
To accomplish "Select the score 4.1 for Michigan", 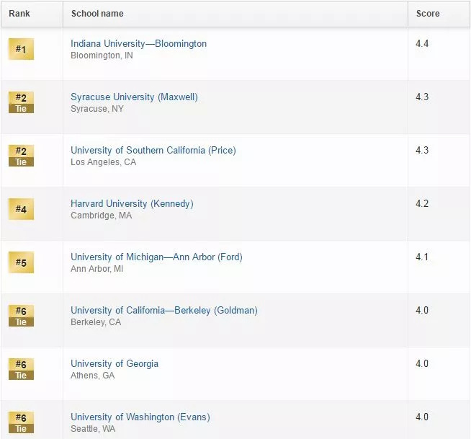I will [422, 257].
